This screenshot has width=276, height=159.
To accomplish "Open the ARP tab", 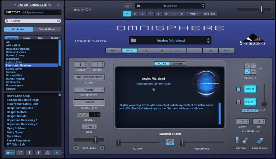I will 226,50.
